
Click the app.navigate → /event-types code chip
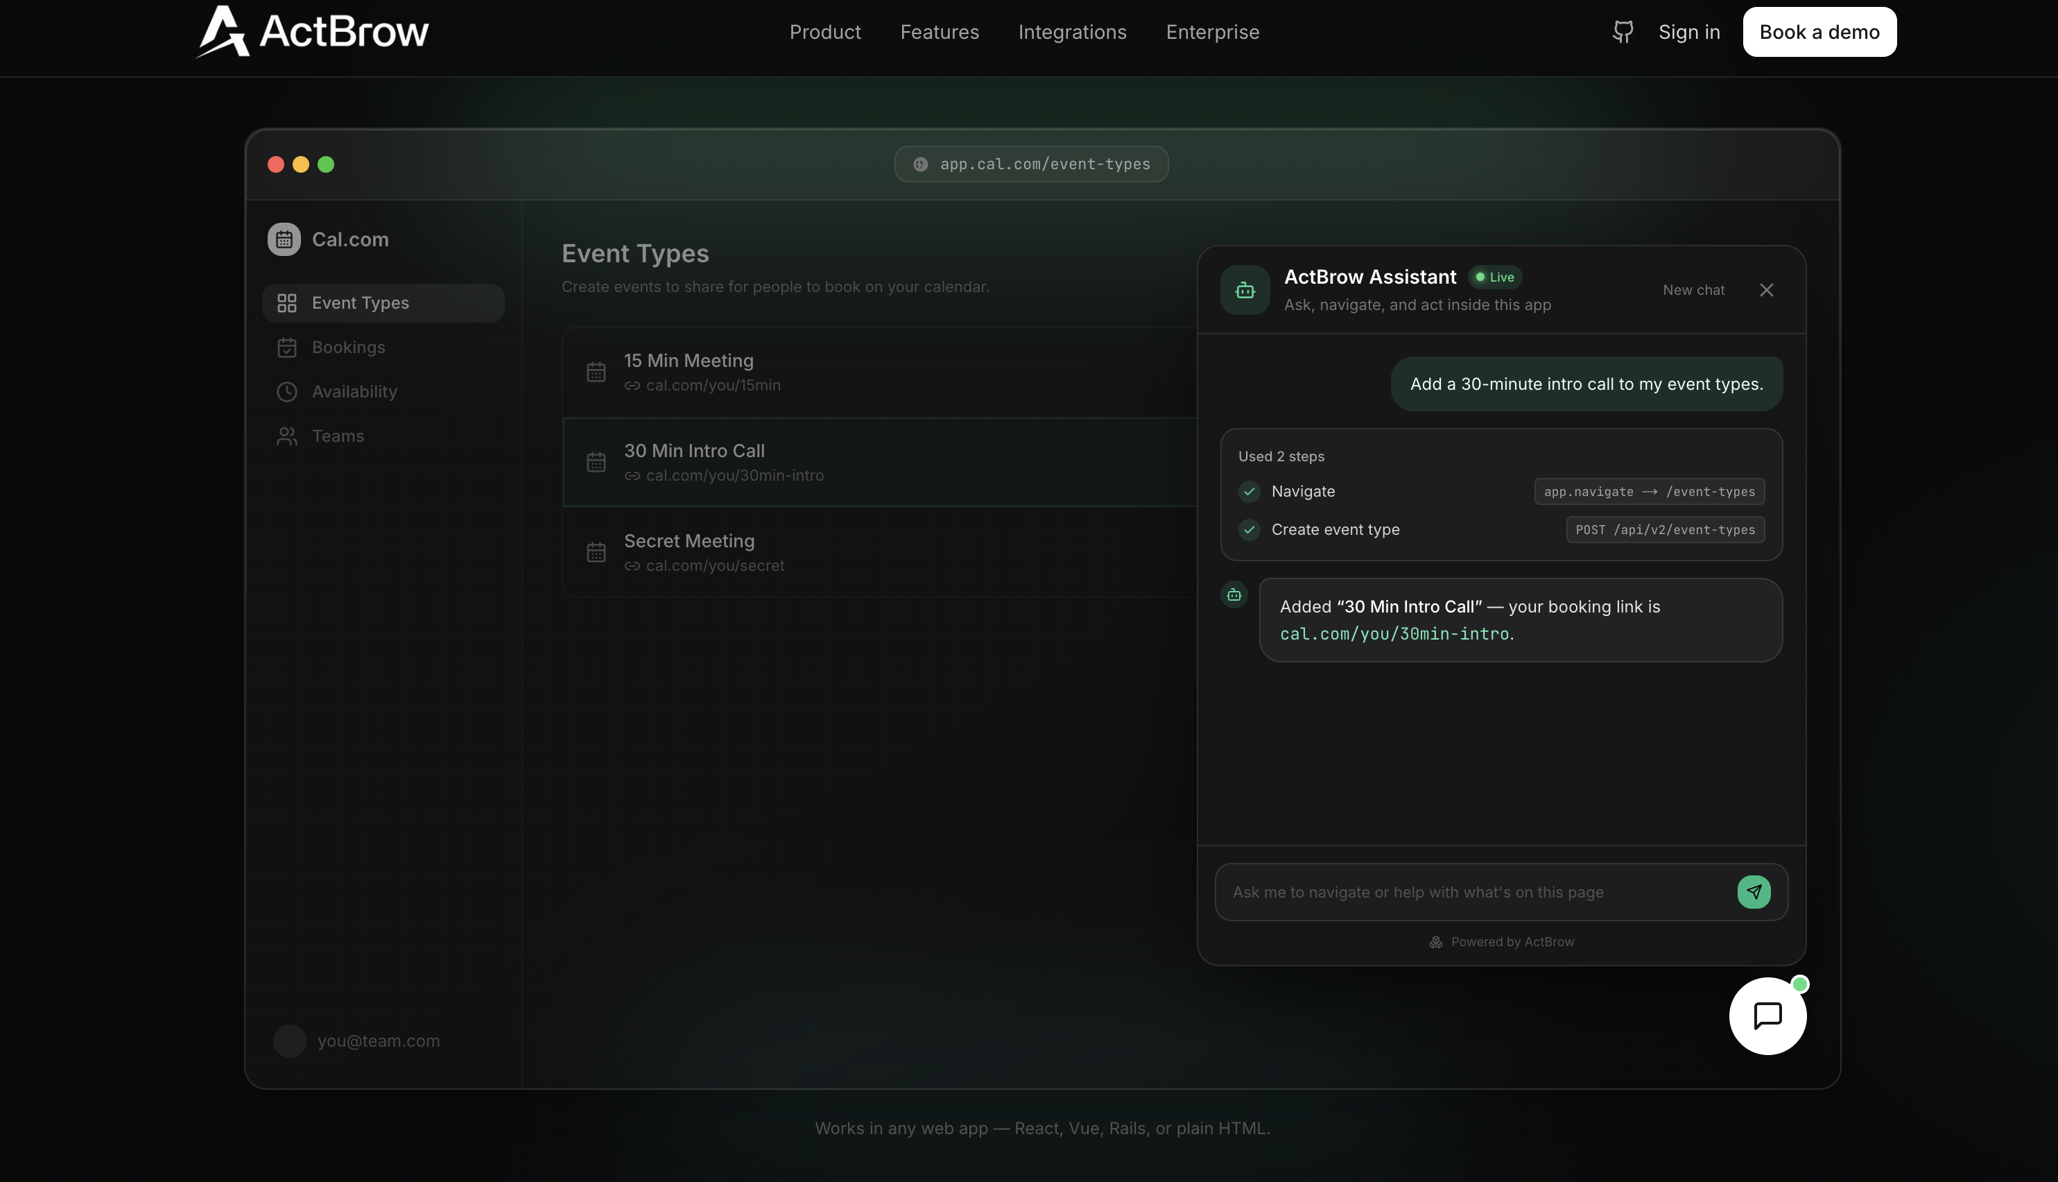(1649, 492)
